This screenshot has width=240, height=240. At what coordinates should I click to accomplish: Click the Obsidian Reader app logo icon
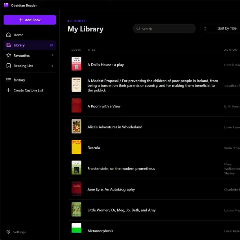click(6, 5)
